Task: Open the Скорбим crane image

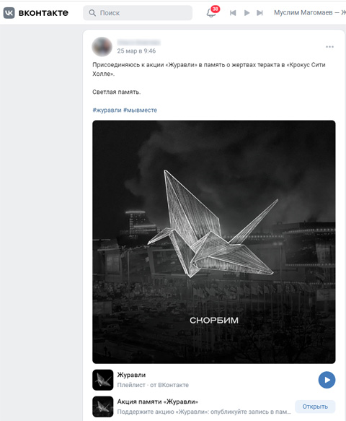Action: pyautogui.click(x=214, y=242)
